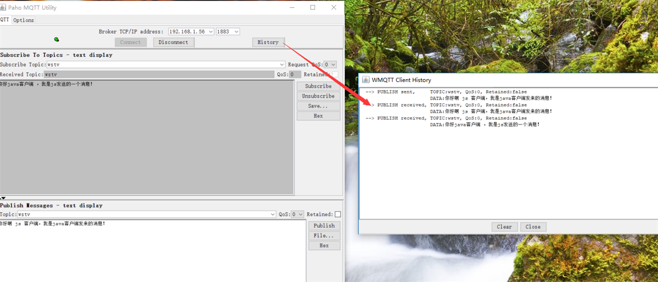
Task: Clear the client history log
Action: click(x=504, y=227)
